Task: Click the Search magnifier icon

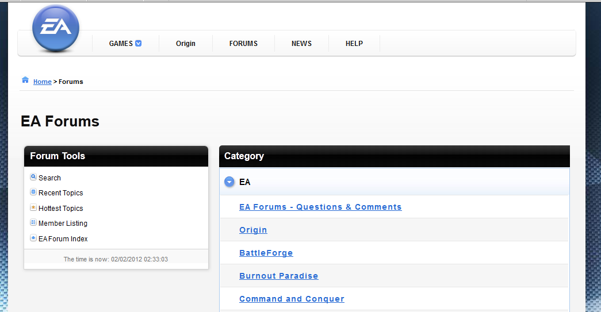Action: [x=33, y=177]
